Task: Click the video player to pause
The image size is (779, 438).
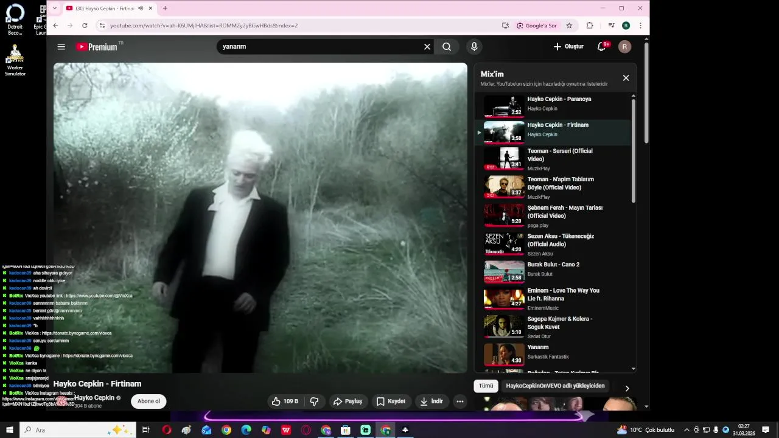Action: (260, 218)
